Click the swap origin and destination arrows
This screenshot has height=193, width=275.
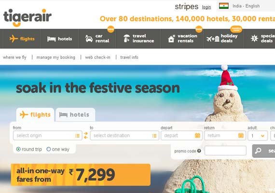click(86, 136)
